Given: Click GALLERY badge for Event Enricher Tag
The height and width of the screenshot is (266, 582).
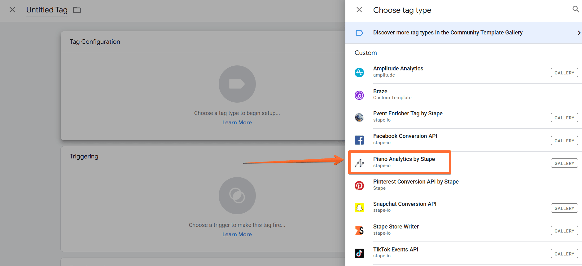Looking at the screenshot, I should click(564, 118).
